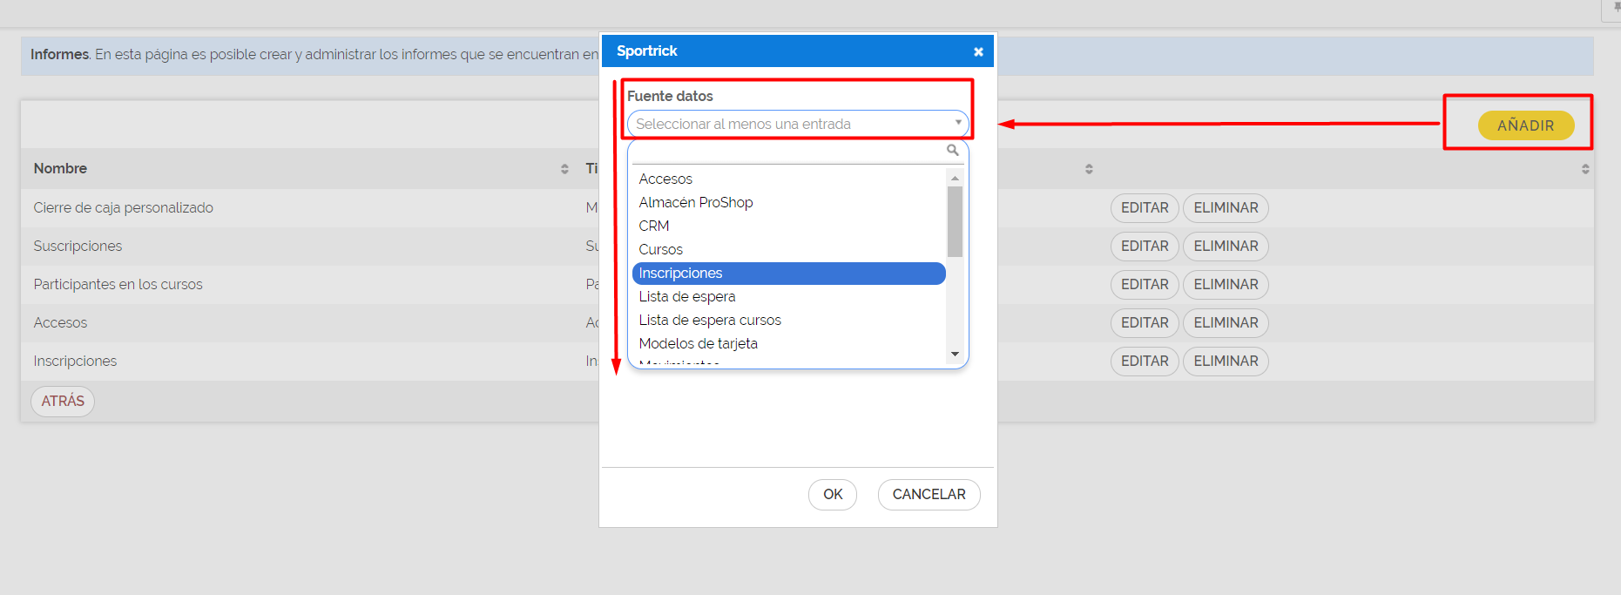
Task: Pick Modelos de tarjeta option
Action: (789, 343)
